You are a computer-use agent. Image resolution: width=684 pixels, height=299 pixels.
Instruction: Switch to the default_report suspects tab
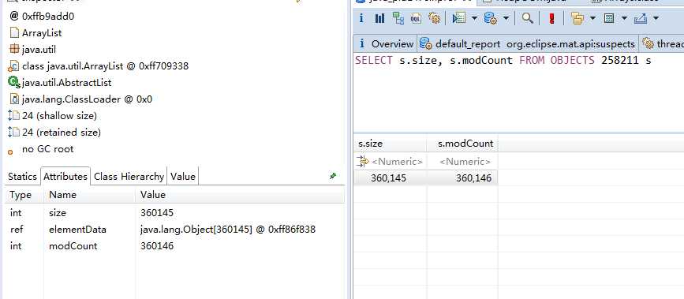coord(527,43)
